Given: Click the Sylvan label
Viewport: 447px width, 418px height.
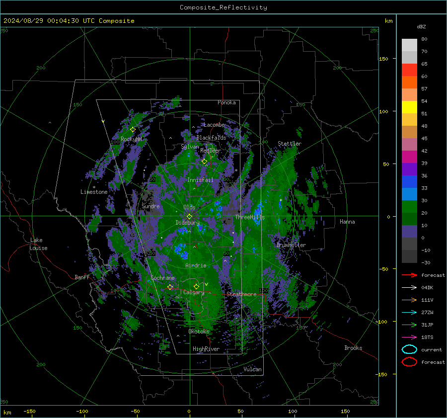Looking at the screenshot, I should coord(190,147).
